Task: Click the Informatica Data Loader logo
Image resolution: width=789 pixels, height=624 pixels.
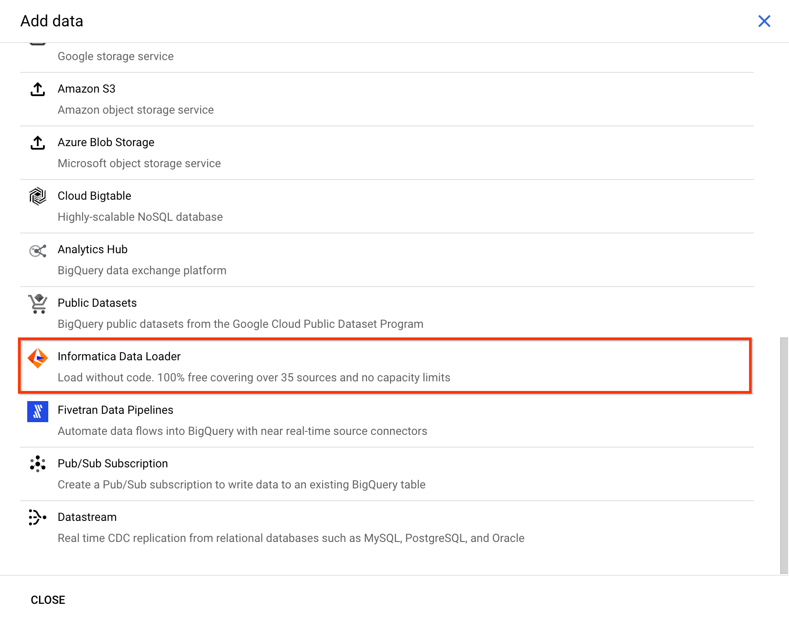Action: tap(38, 358)
